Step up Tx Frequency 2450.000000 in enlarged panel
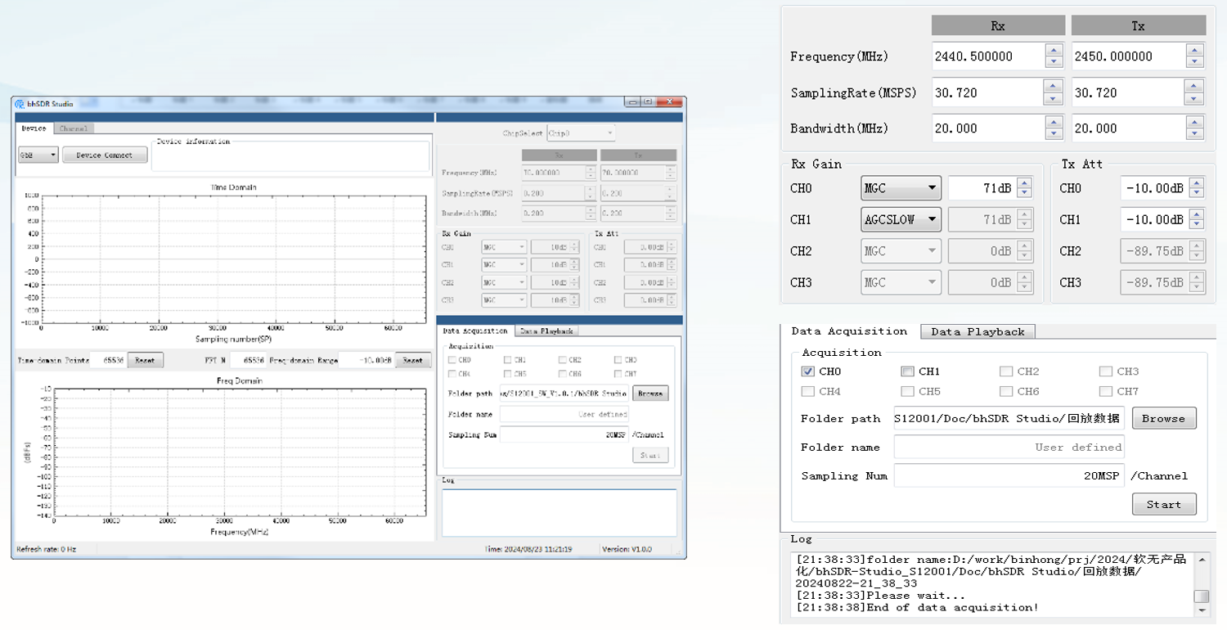Image resolution: width=1227 pixels, height=630 pixels. tap(1195, 50)
